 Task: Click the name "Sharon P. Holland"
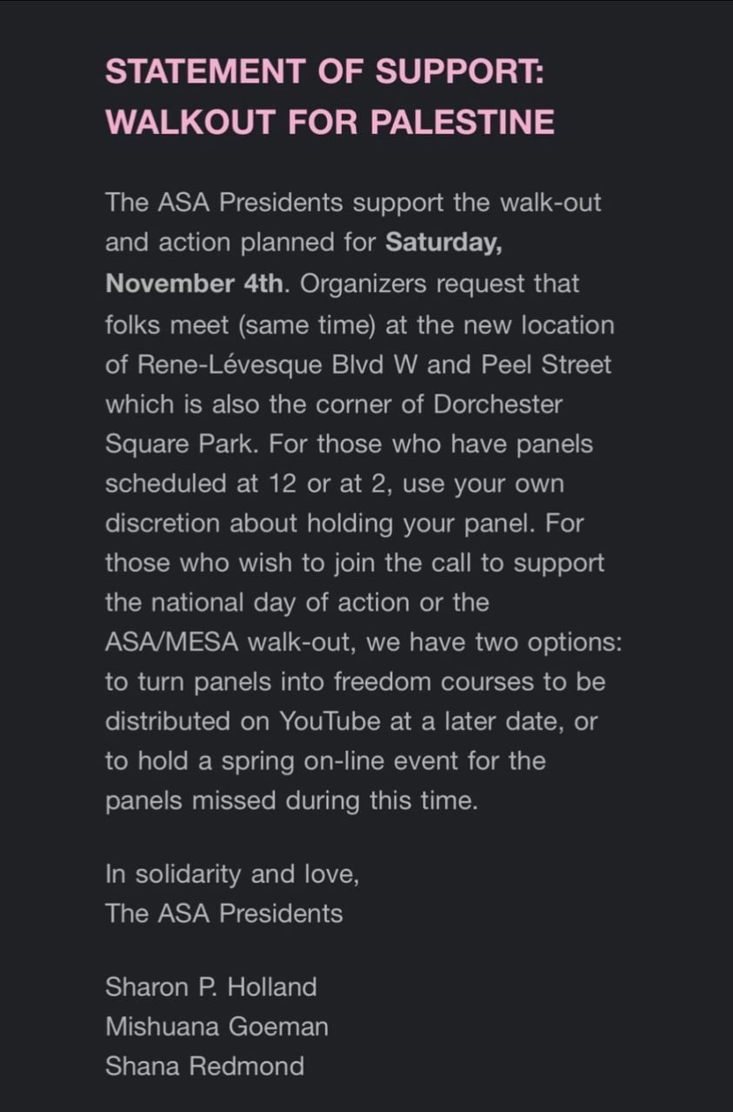210,987
